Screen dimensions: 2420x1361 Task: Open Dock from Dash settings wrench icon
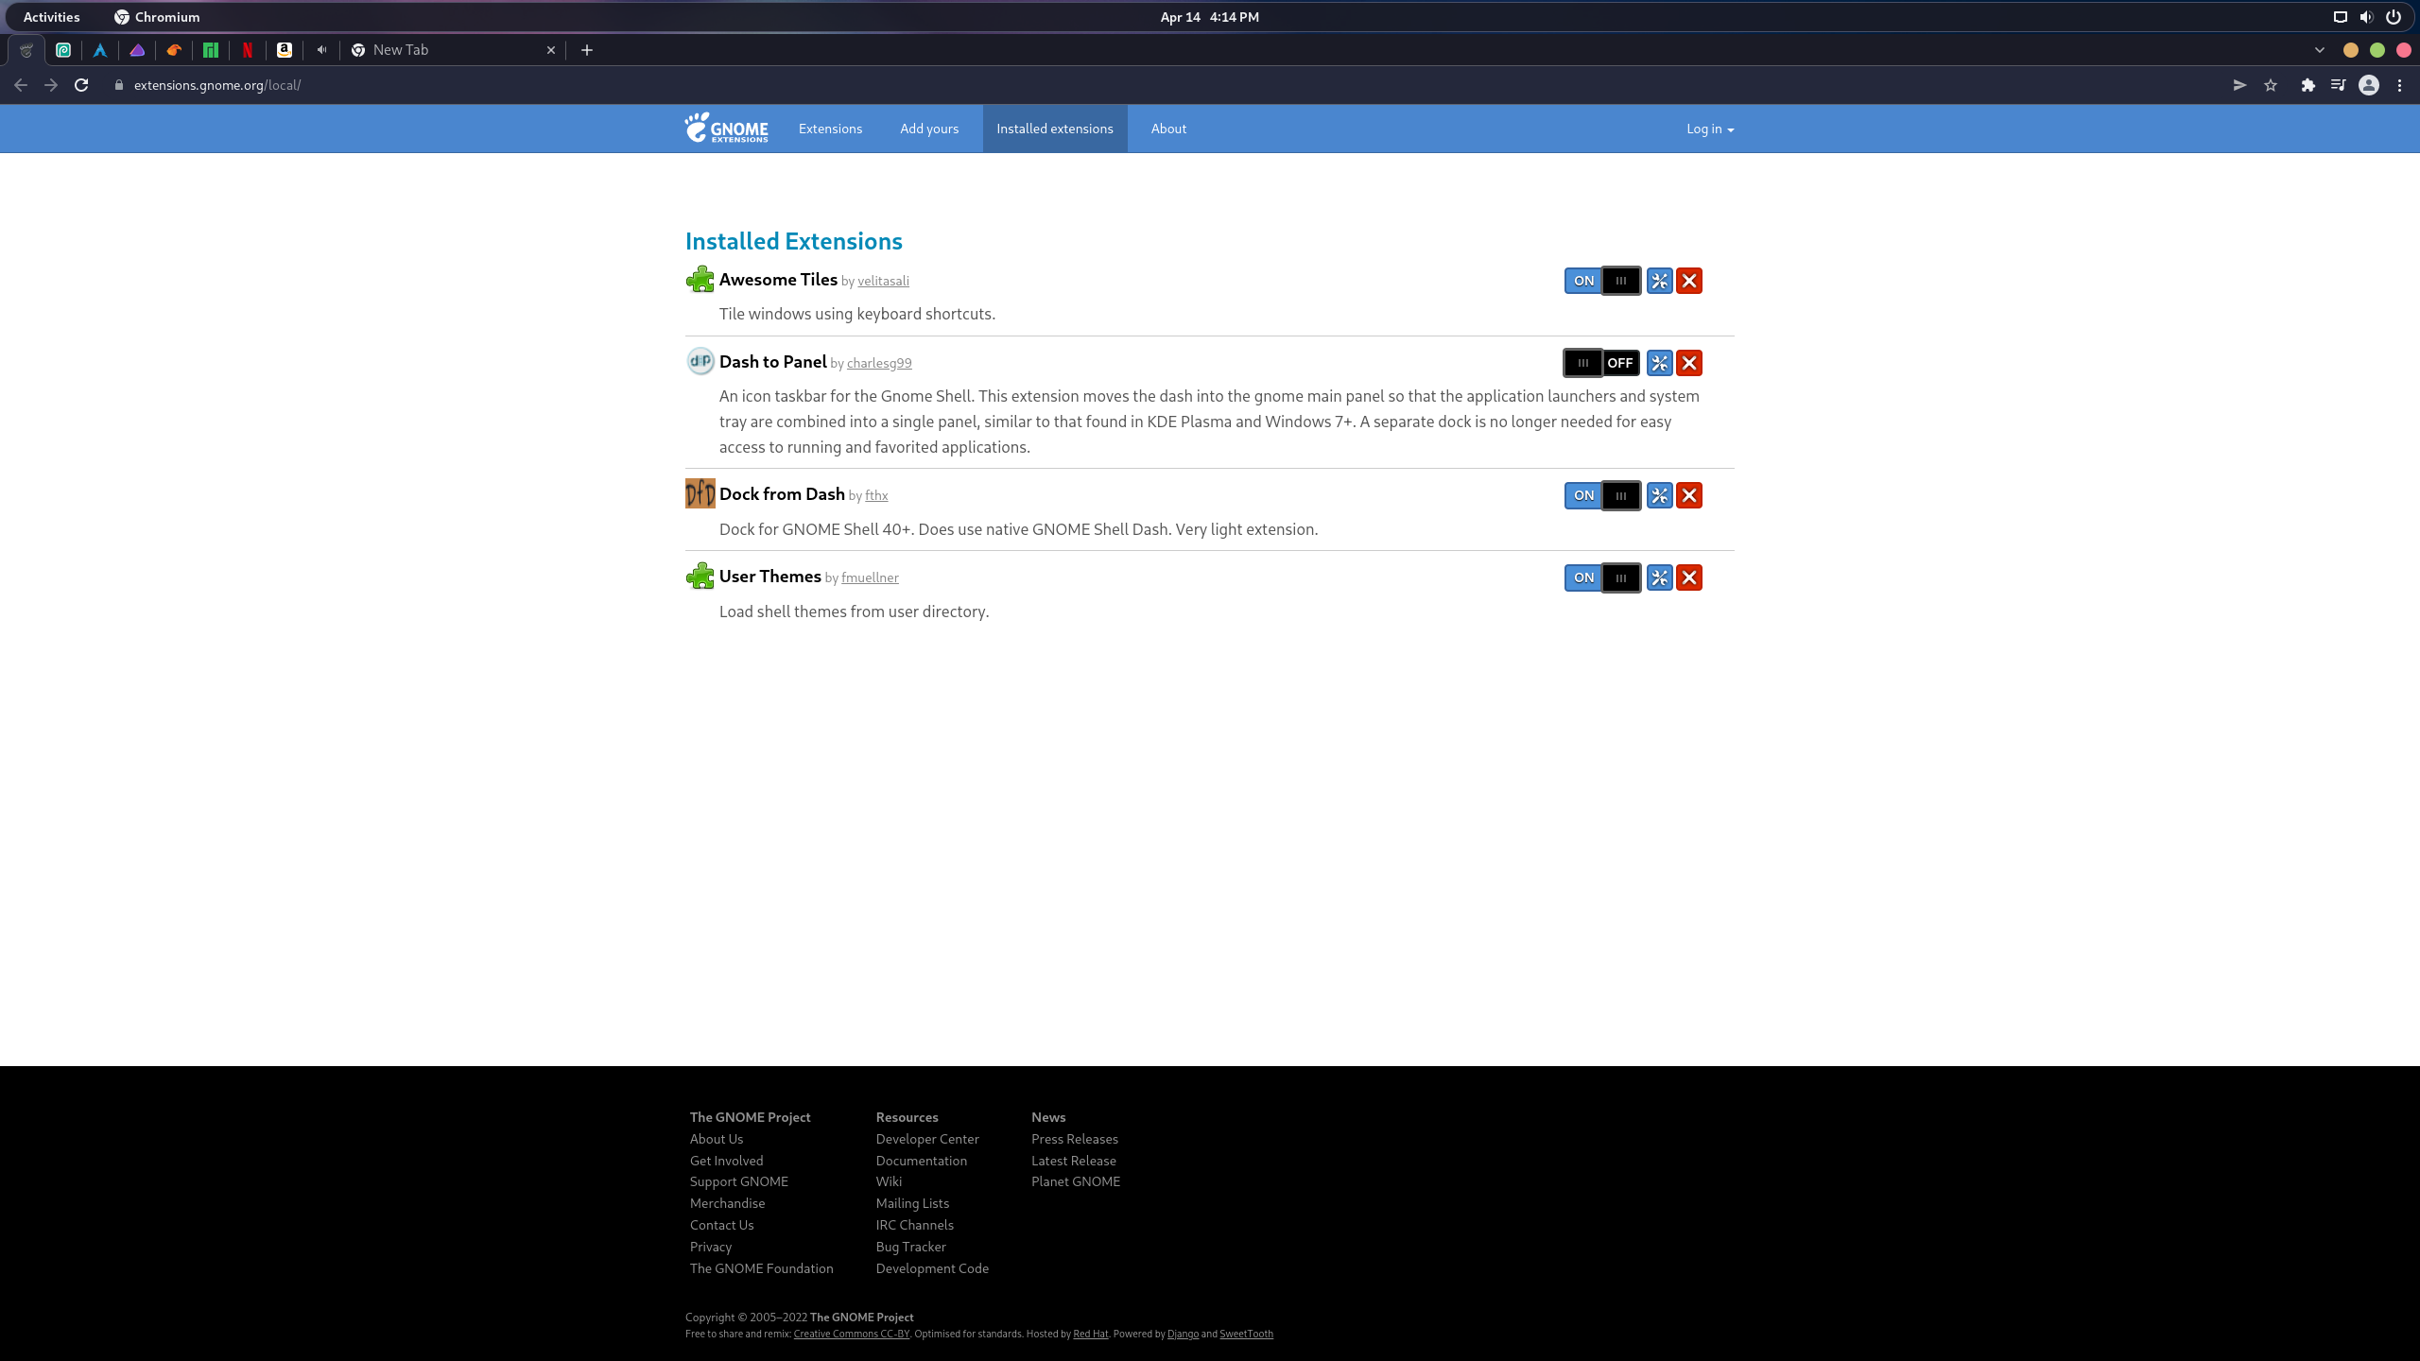(x=1659, y=495)
